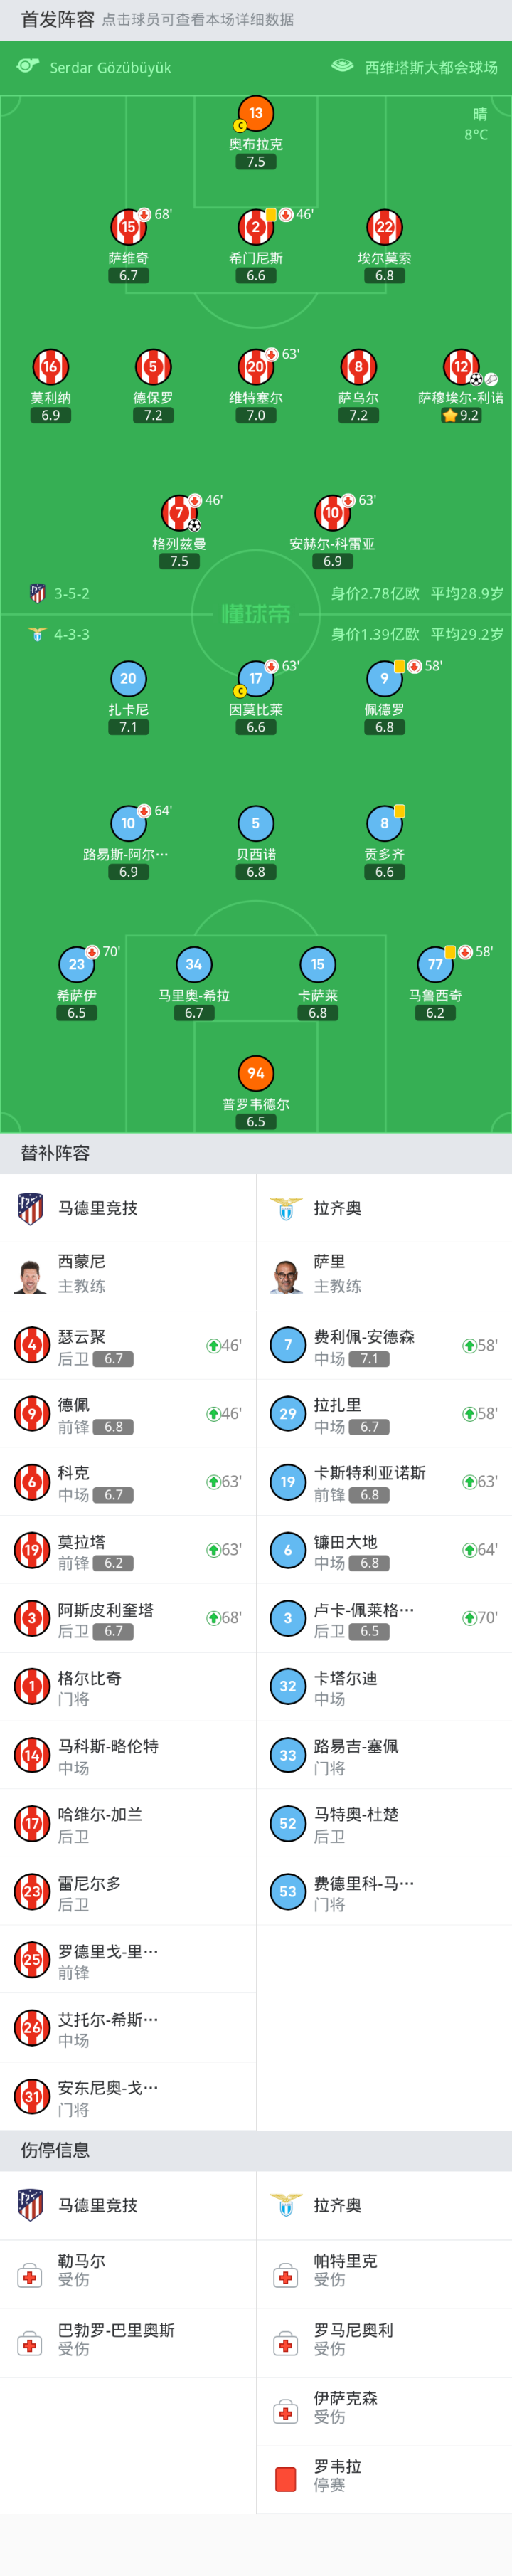Viewport: 512px width, 2576px height.
Task: Open coach 萨里's portrait photo
Action: tap(287, 1276)
